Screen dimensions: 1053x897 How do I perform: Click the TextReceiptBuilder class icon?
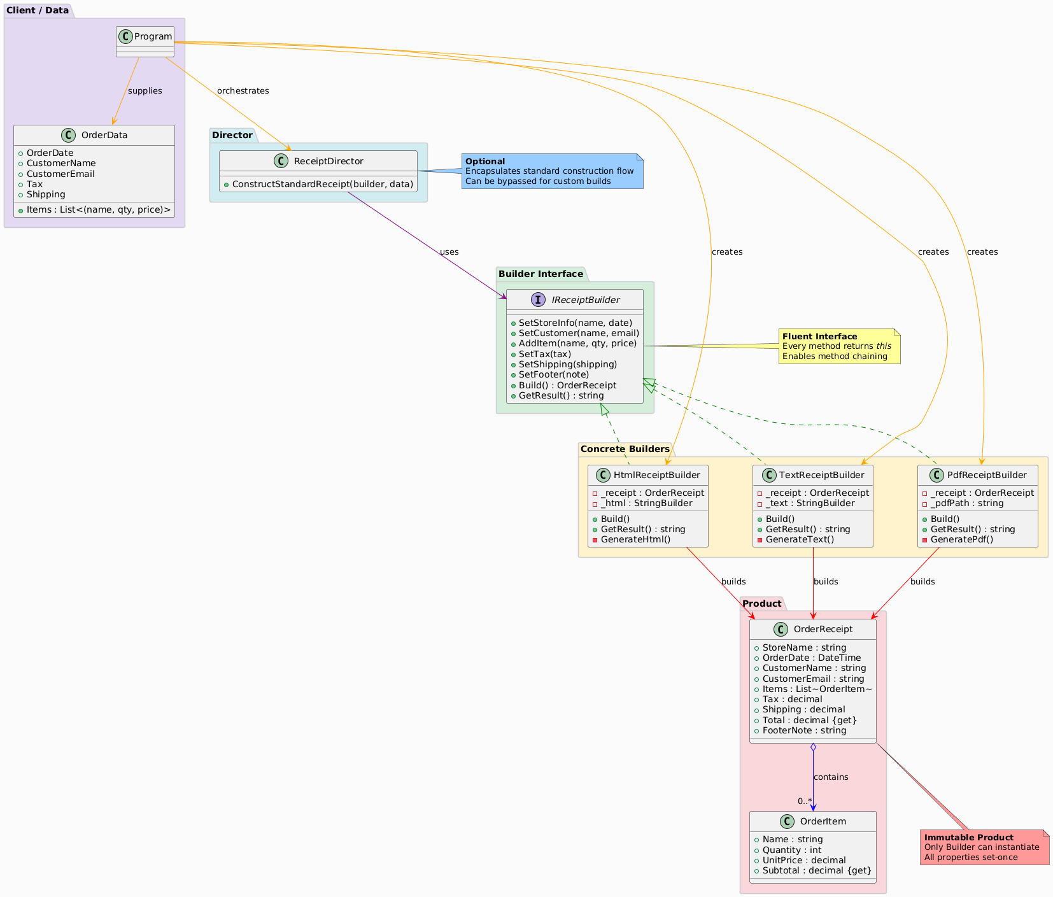pyautogui.click(x=769, y=475)
